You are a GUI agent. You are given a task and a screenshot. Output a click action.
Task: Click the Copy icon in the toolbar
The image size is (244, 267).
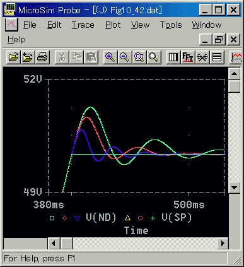click(76, 57)
